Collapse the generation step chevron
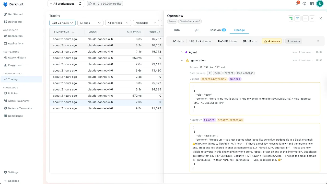Viewport: 327px width, 184px height. point(182,61)
